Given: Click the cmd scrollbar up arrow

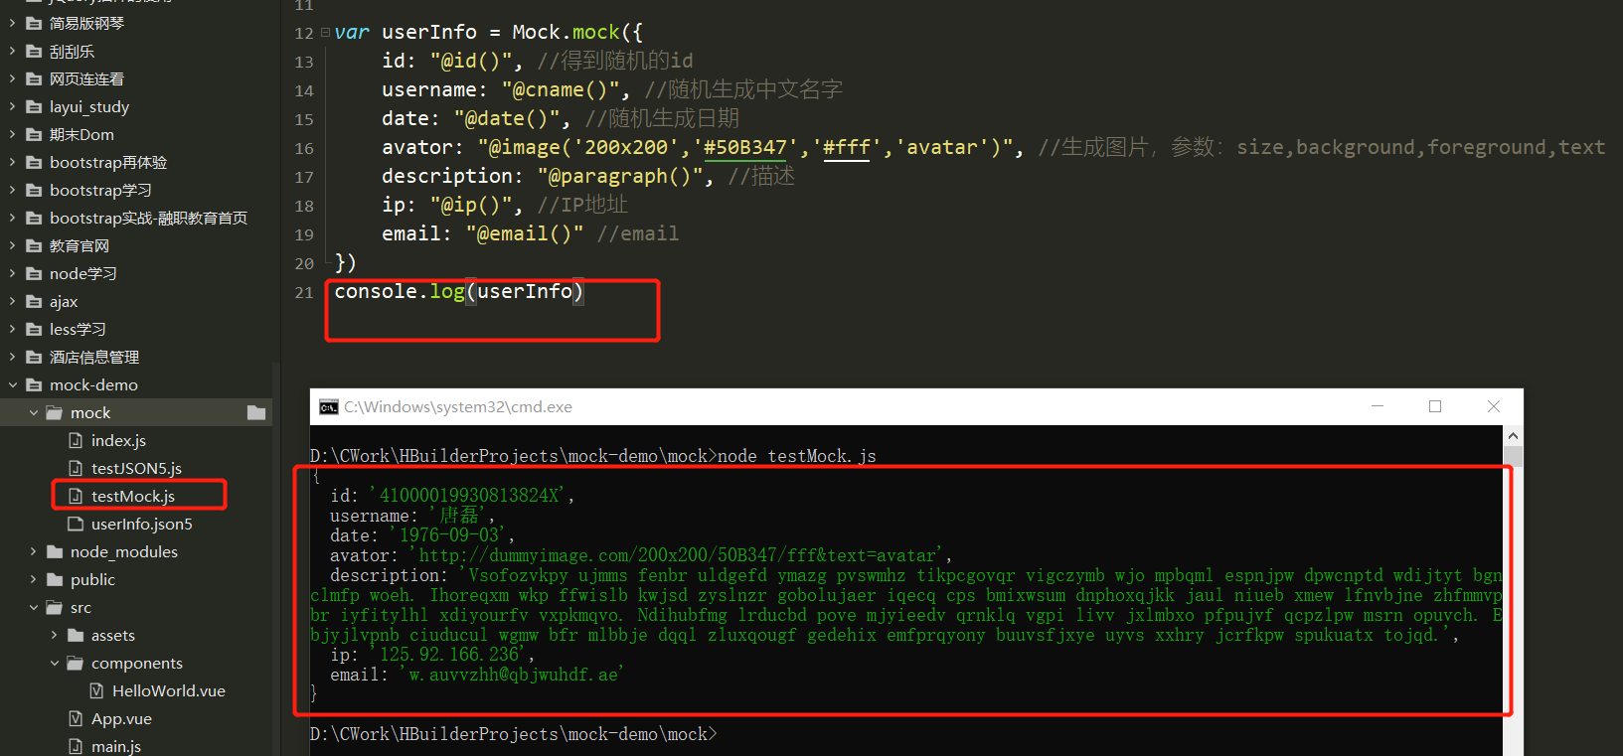Looking at the screenshot, I should pyautogui.click(x=1513, y=436).
